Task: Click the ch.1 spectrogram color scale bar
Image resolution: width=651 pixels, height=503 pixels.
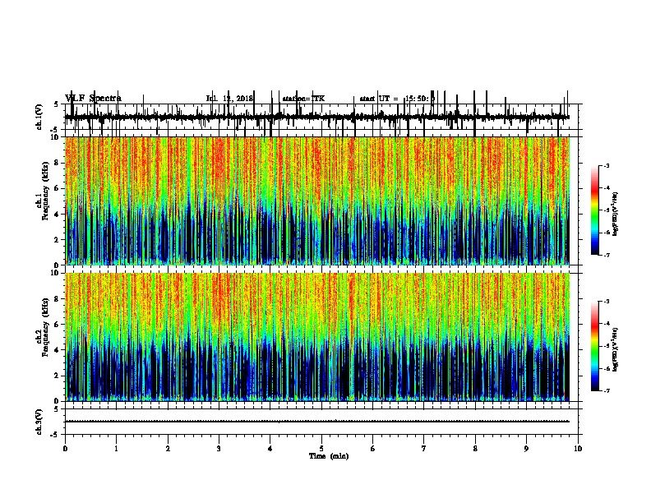Action: 595,210
